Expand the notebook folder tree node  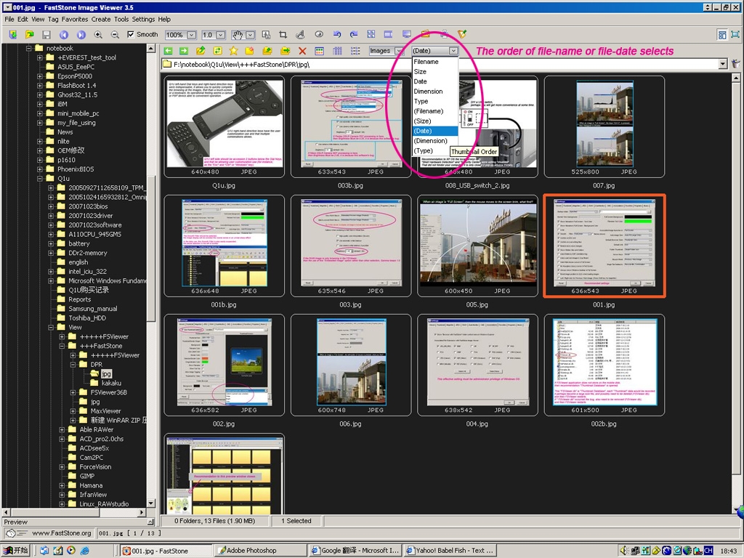[30, 49]
